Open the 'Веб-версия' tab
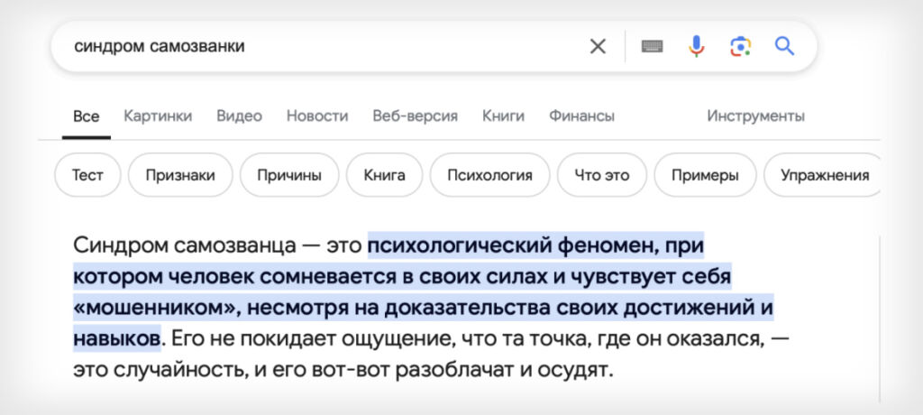 coord(415,116)
